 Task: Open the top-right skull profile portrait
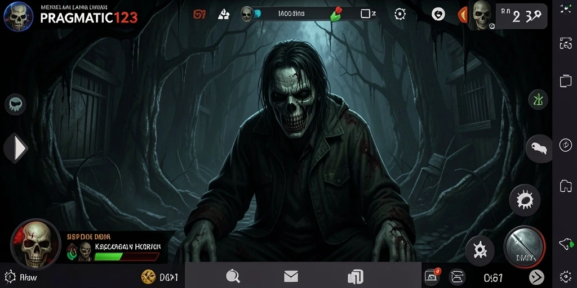(481, 15)
